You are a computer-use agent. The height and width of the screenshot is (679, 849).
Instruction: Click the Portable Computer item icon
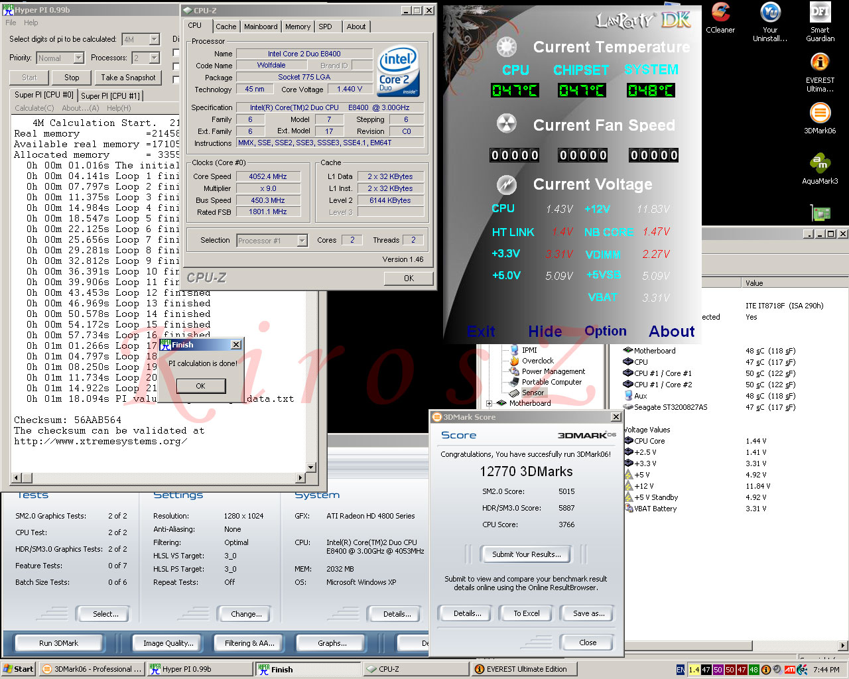point(514,382)
